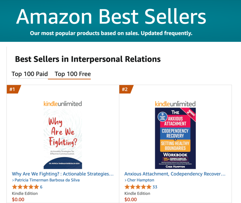Click the $0.00 price of the first book

coord(18,199)
